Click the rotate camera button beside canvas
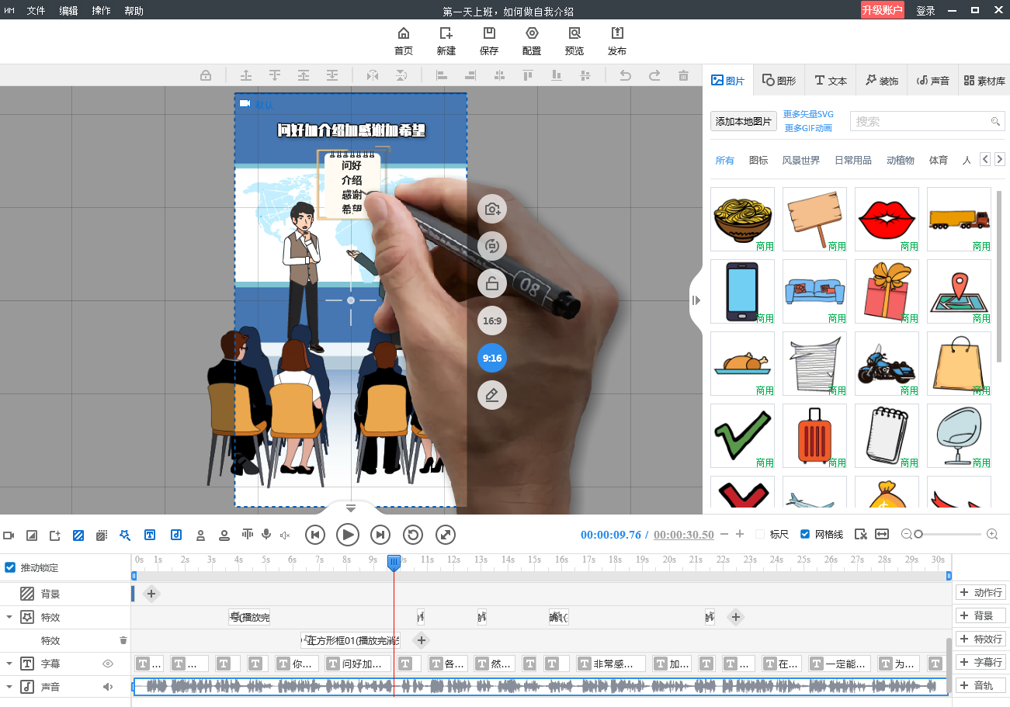Screen dimensions: 1010x707 pyautogui.click(x=492, y=246)
